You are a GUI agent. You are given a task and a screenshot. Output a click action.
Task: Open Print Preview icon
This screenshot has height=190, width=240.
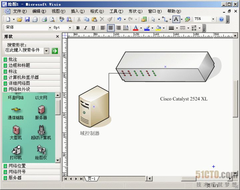click(52, 19)
